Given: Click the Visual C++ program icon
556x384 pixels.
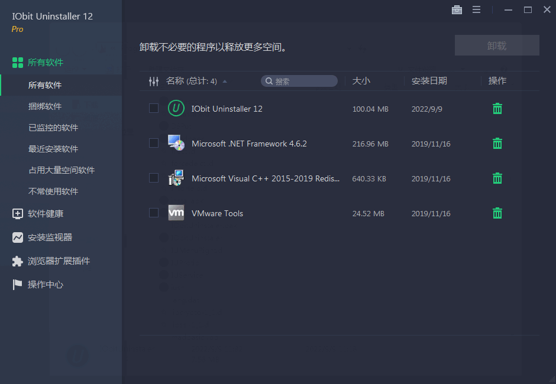Looking at the screenshot, I should 176,178.
